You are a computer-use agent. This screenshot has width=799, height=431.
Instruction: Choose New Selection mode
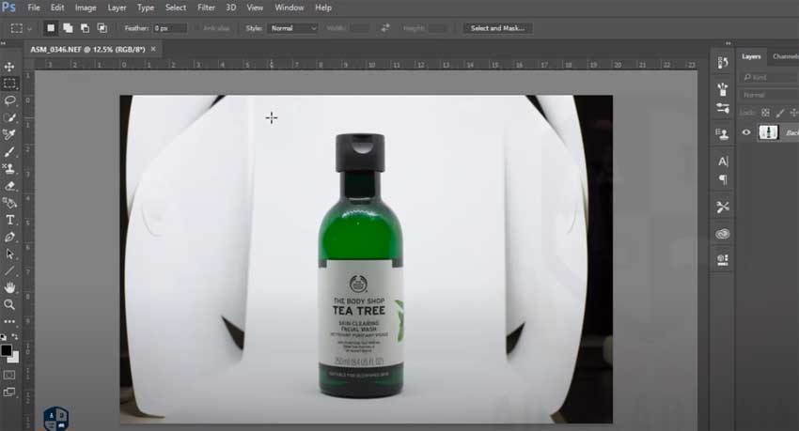tap(51, 28)
